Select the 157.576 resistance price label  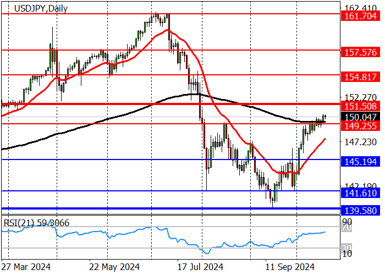360,52
